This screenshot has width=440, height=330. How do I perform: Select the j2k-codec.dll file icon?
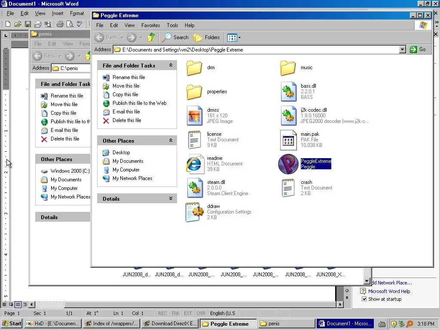click(x=288, y=116)
